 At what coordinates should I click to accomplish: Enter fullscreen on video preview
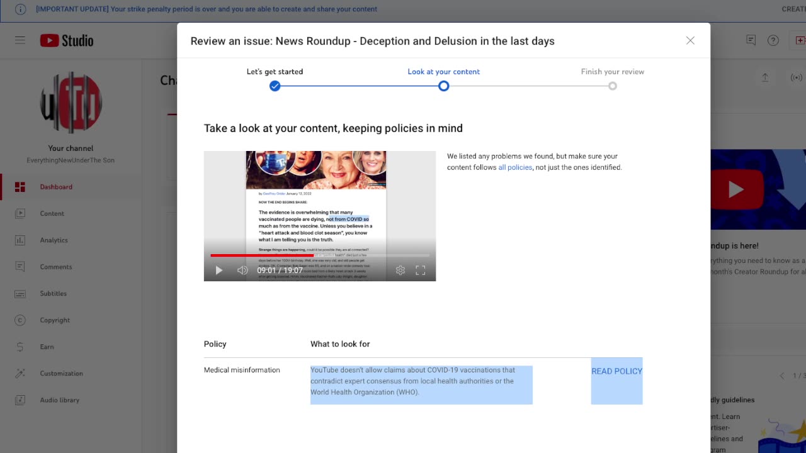point(421,271)
